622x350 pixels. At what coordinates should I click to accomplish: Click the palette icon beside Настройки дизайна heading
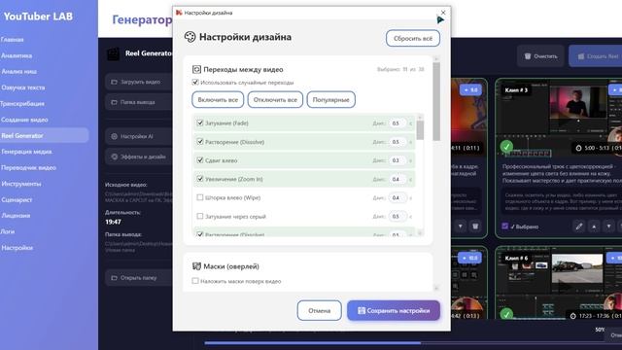click(190, 37)
